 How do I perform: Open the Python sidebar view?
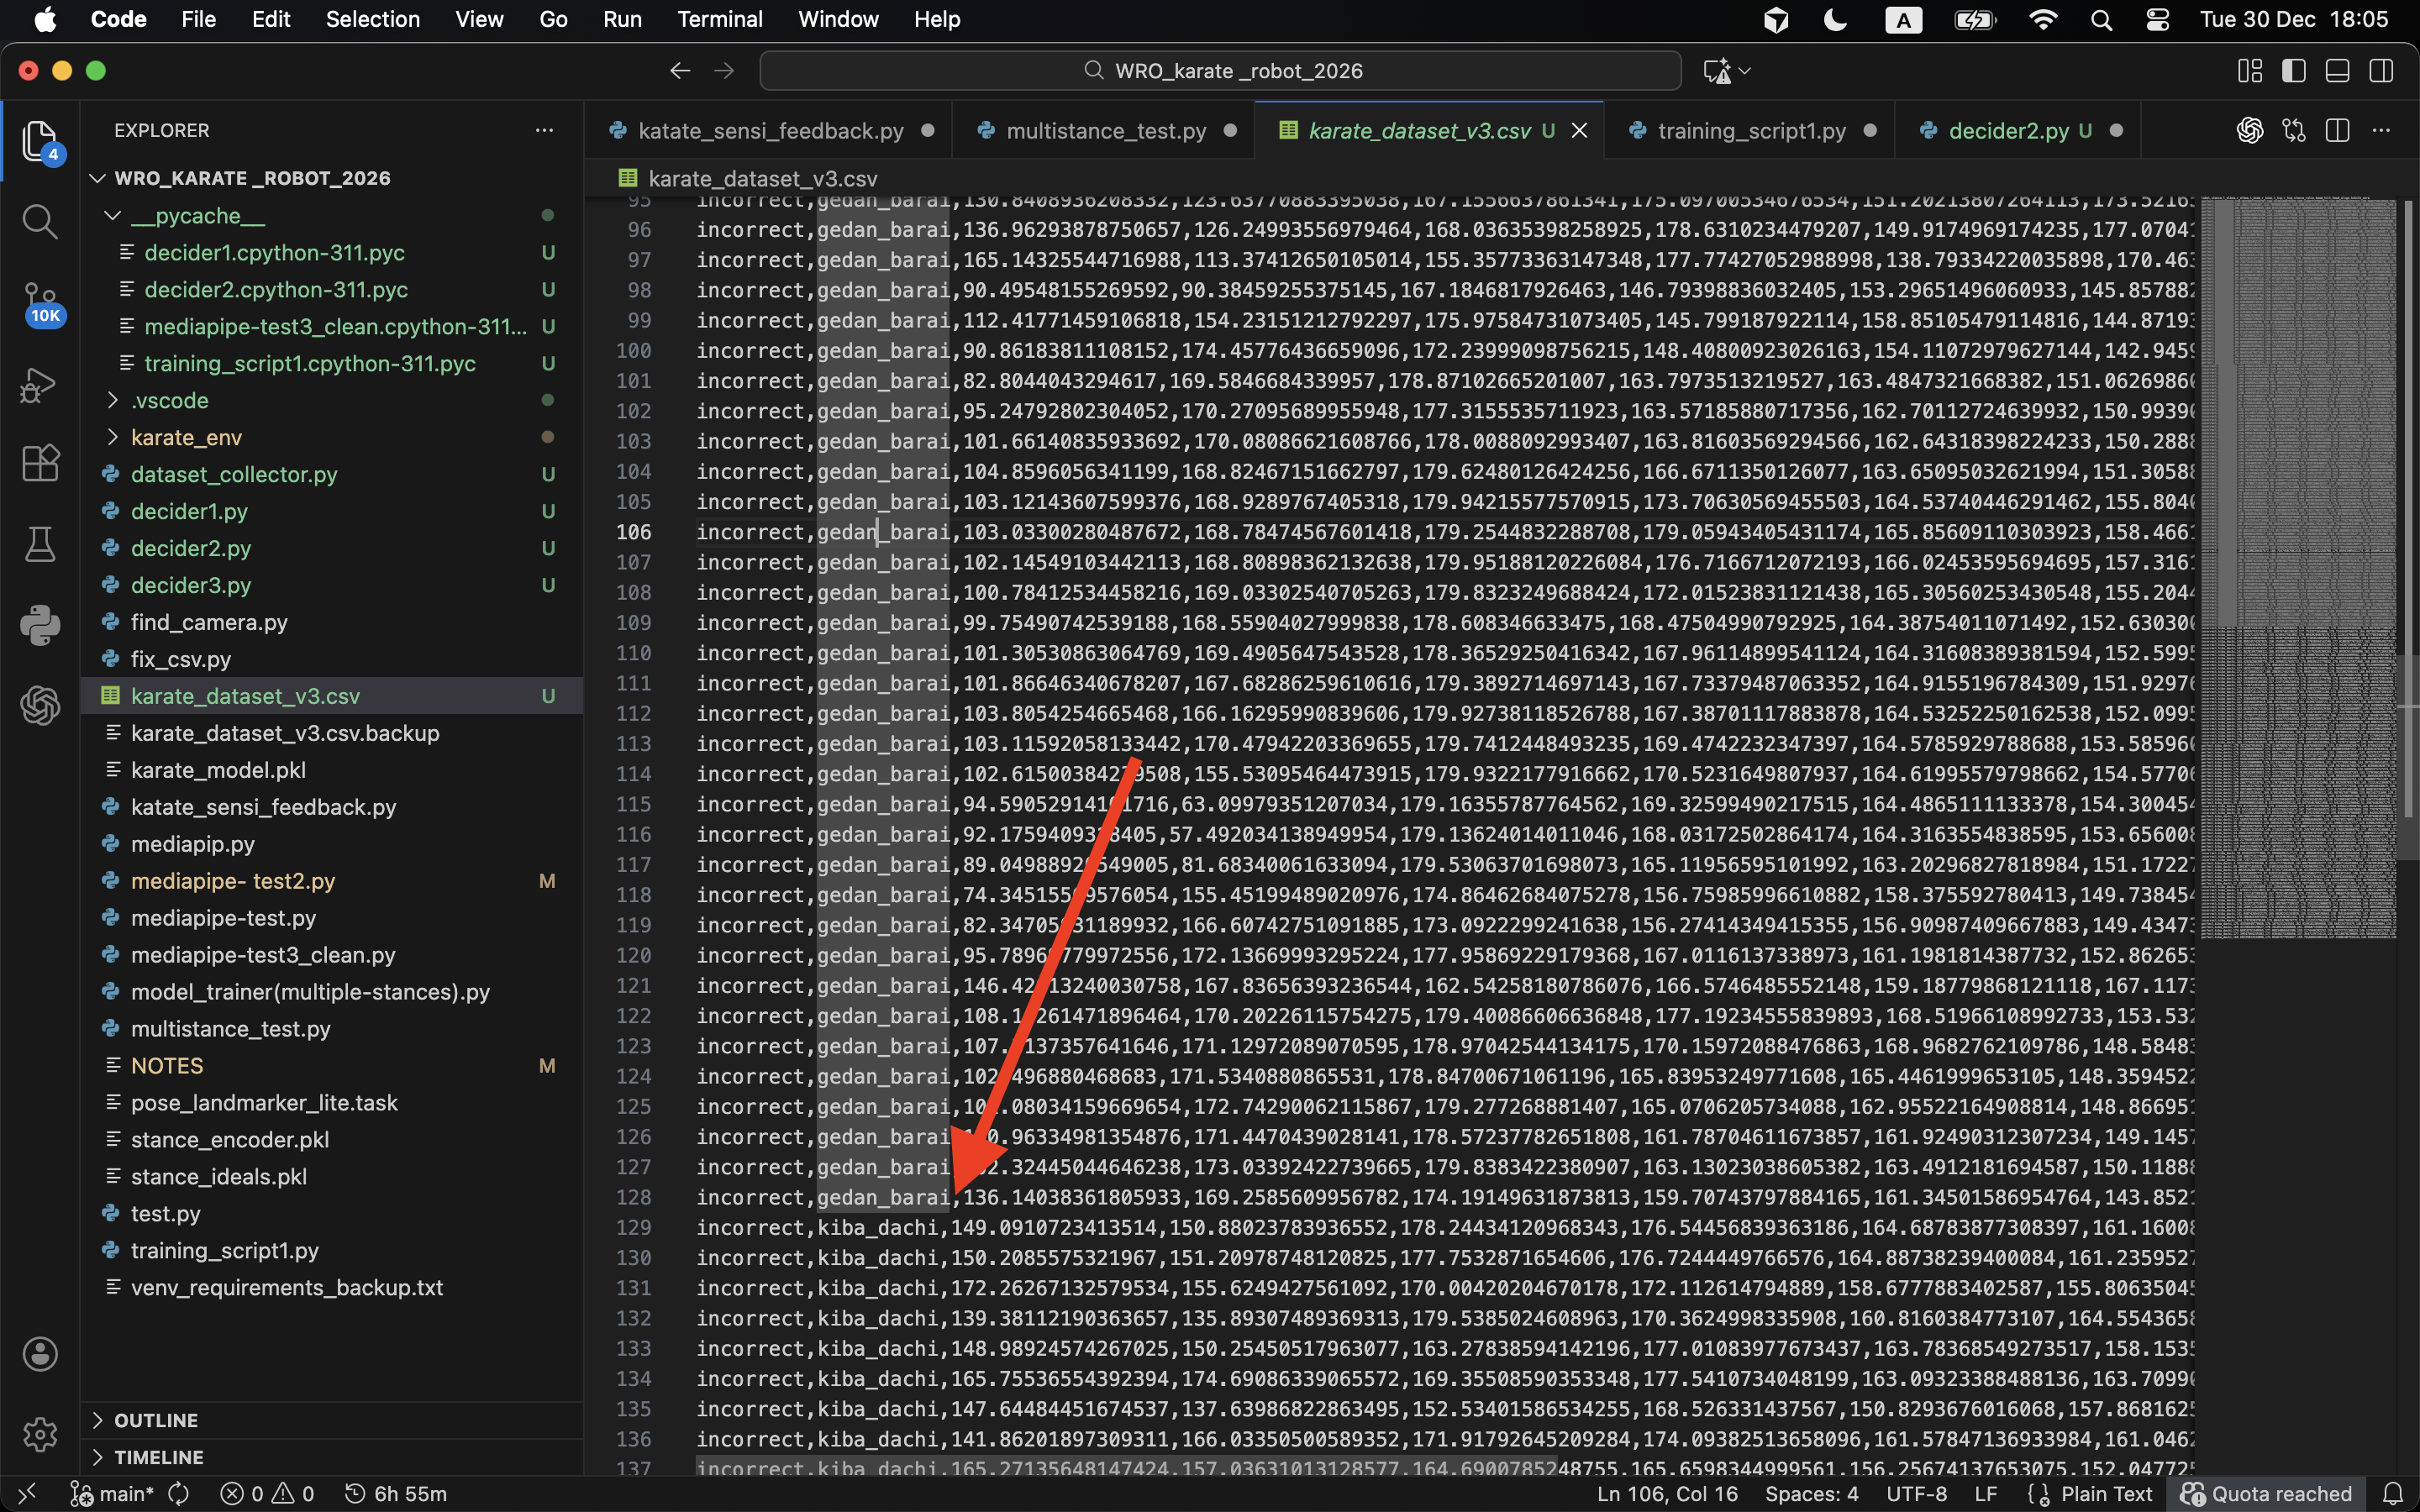pos(40,625)
